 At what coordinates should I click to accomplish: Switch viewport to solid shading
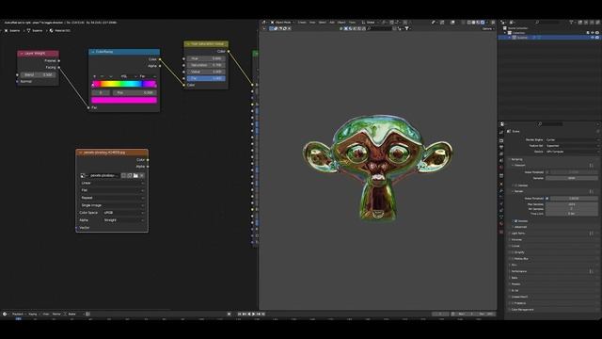473,23
